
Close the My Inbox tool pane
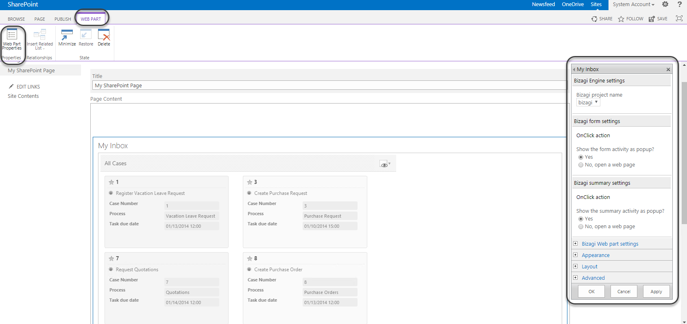pyautogui.click(x=668, y=69)
